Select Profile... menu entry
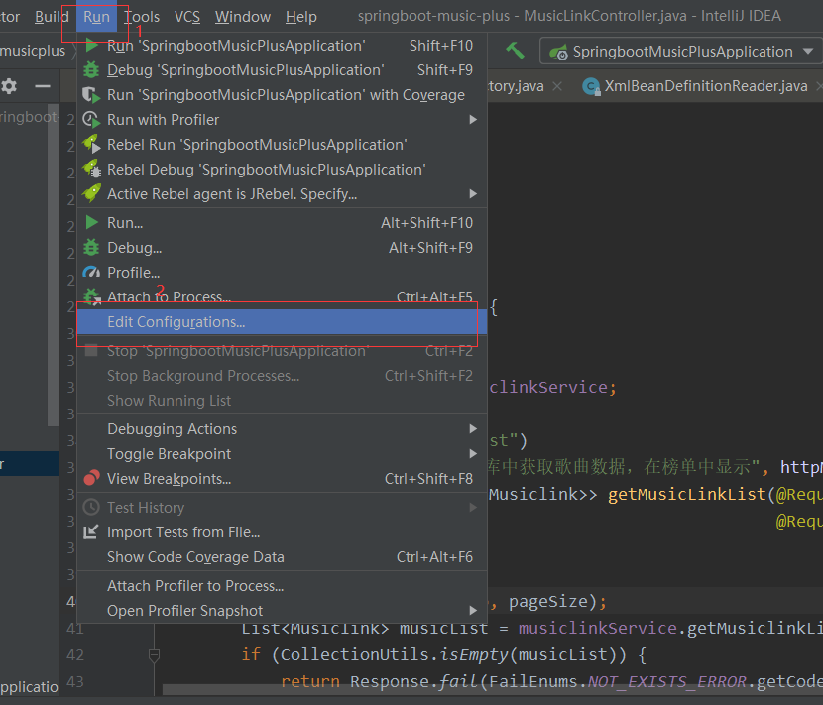 (282, 273)
